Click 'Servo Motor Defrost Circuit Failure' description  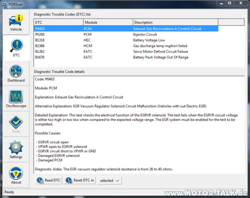[160, 51]
